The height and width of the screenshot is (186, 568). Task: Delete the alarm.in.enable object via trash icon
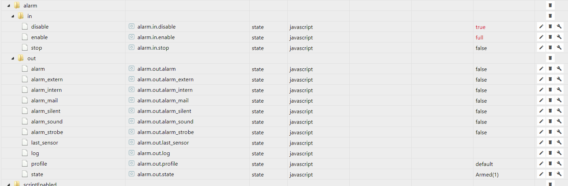pos(550,37)
